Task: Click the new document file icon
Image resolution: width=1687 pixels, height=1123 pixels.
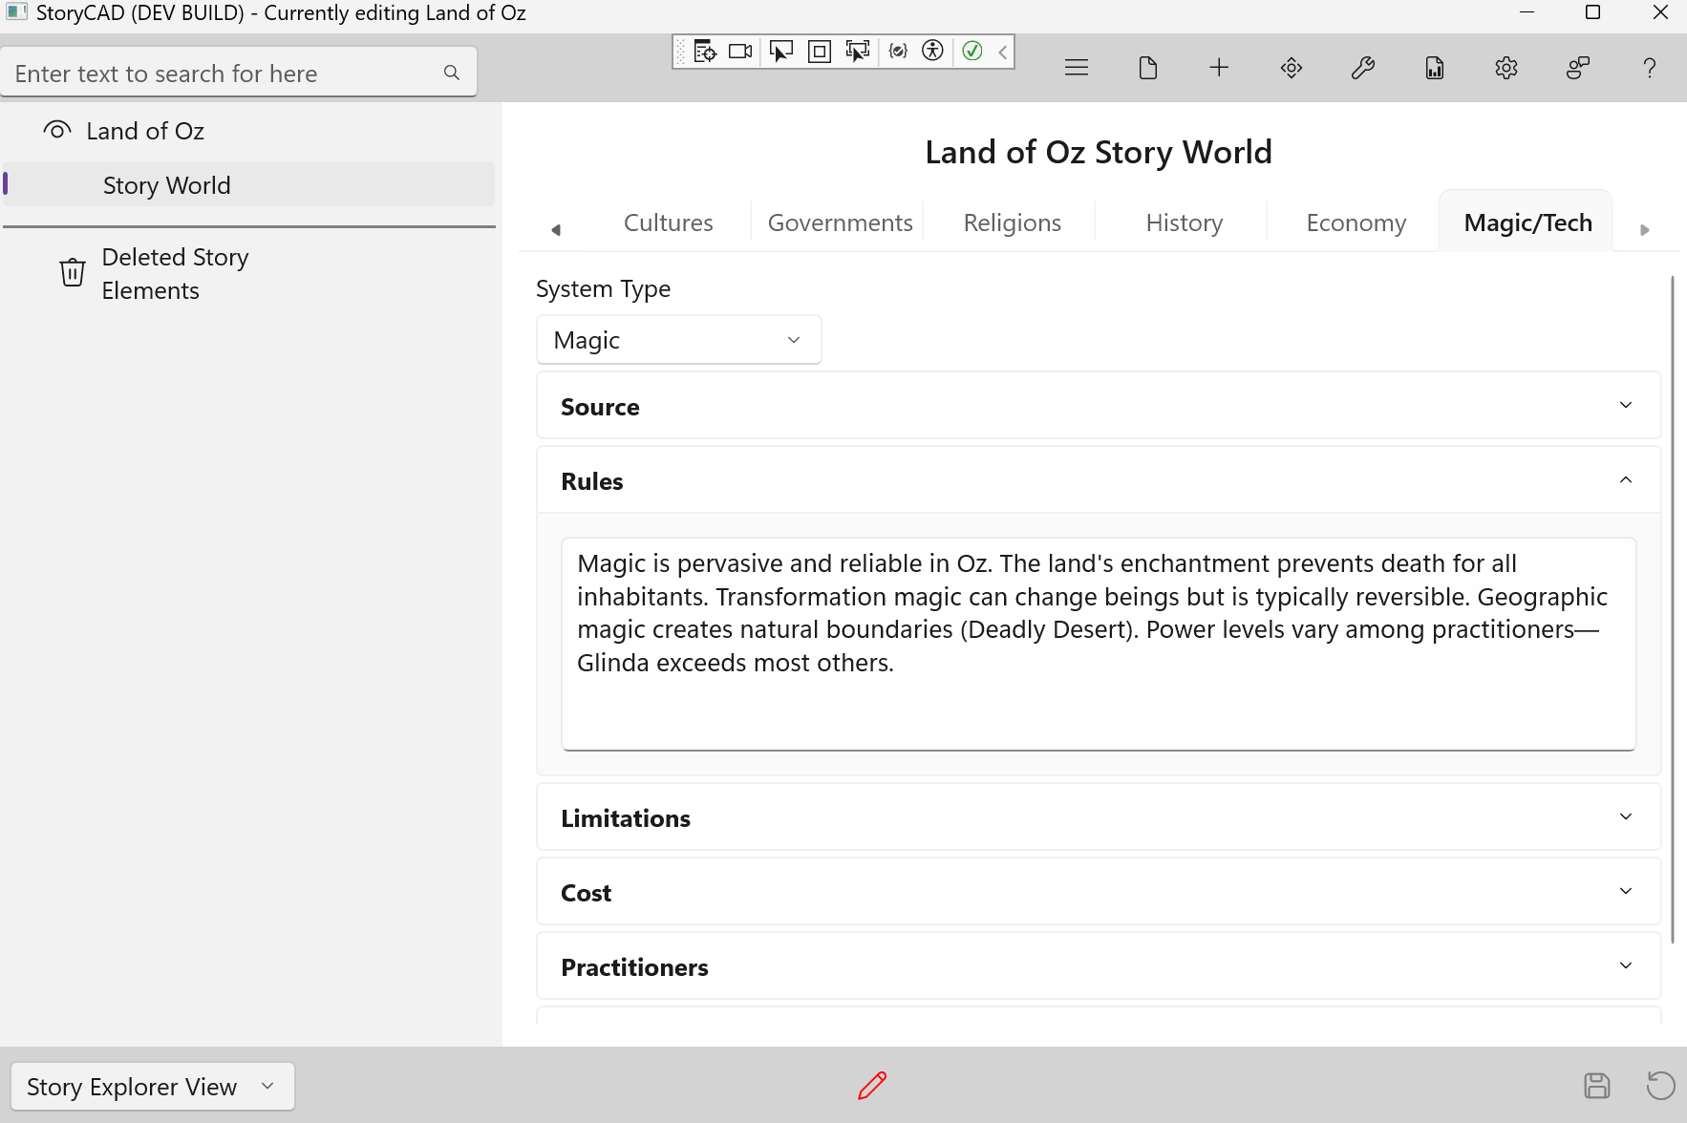Action: pyautogui.click(x=1148, y=68)
